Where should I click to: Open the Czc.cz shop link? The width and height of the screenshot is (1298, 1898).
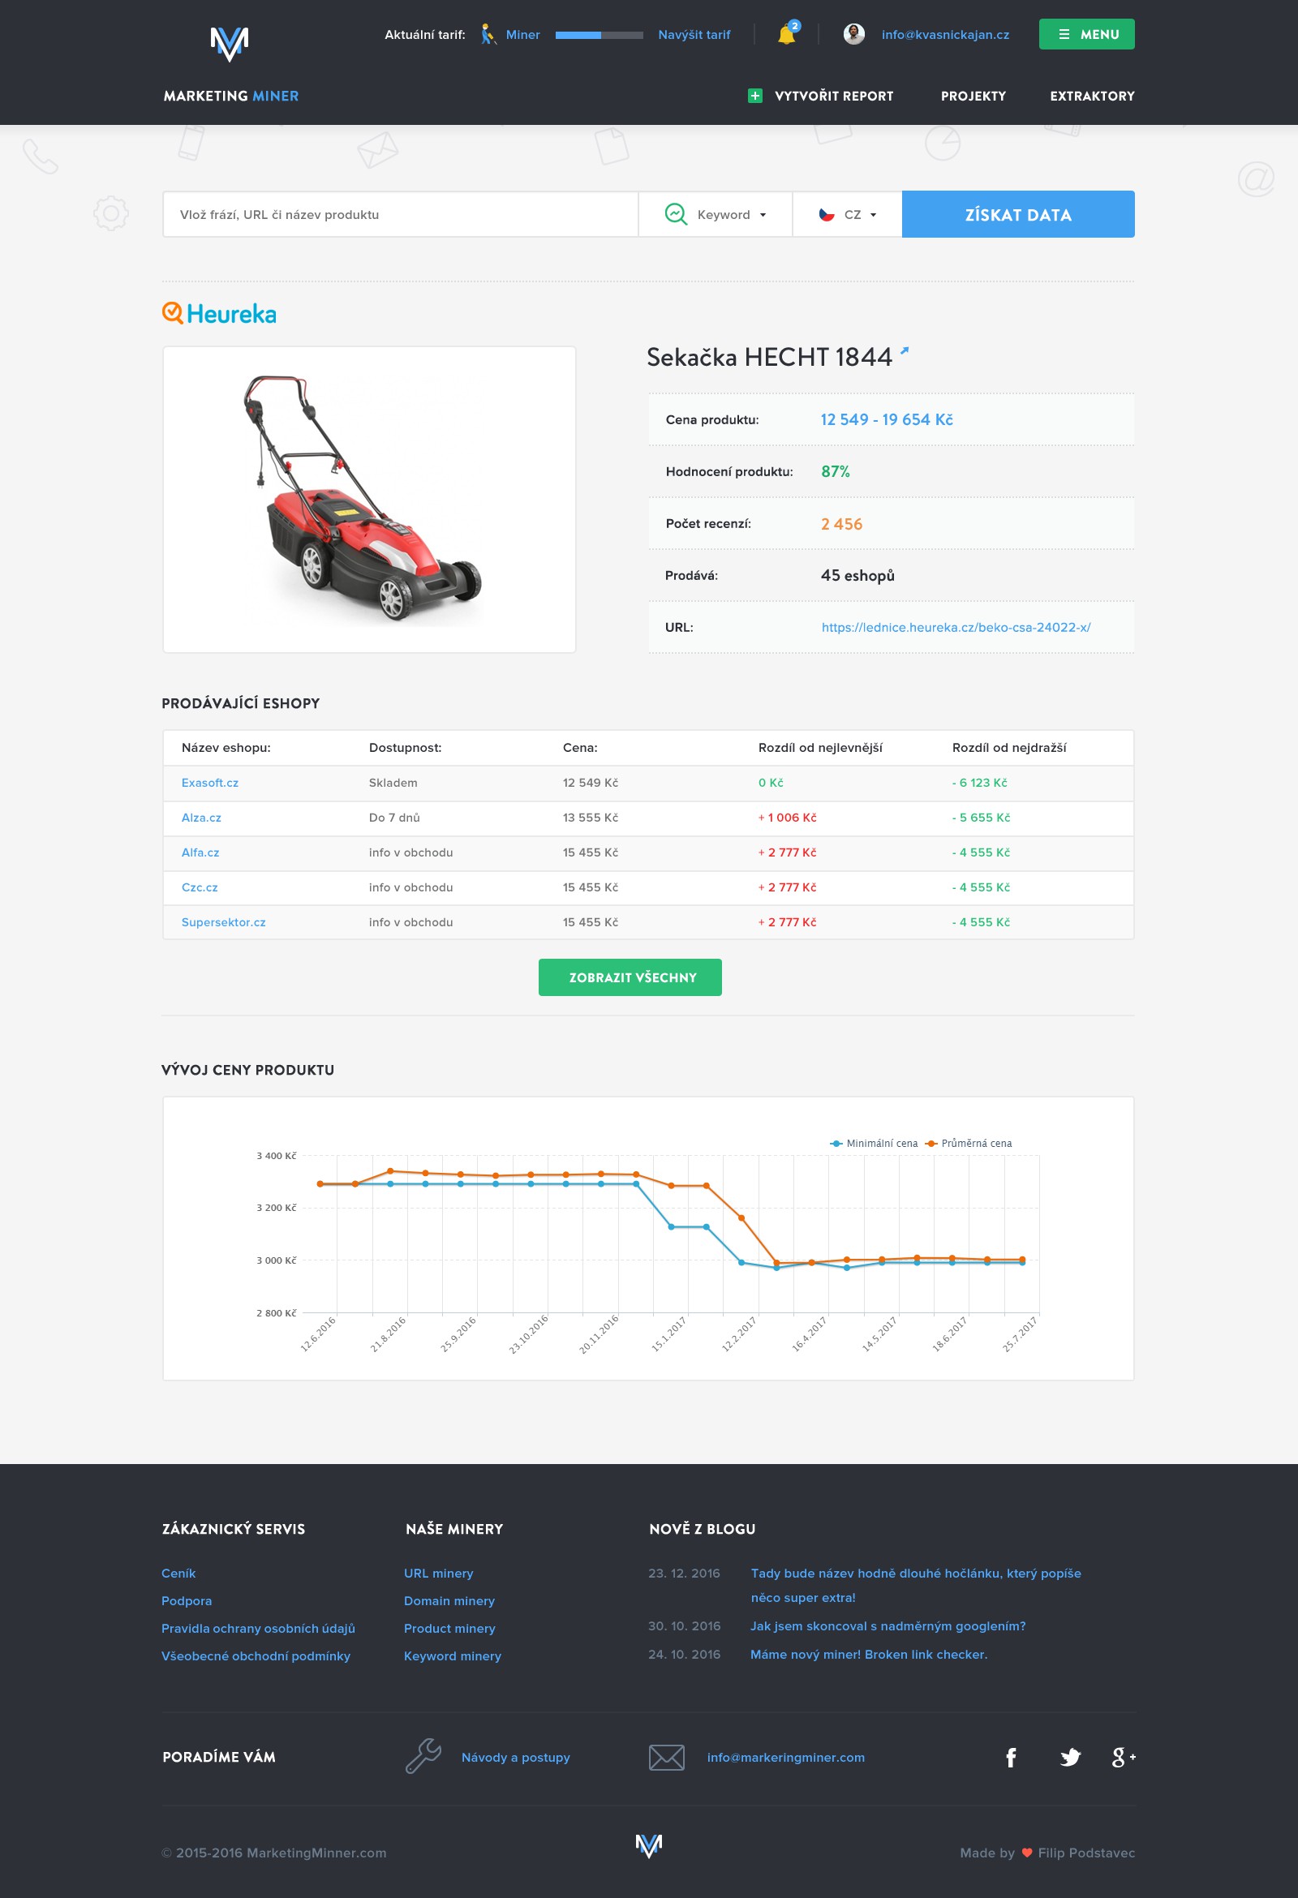[x=200, y=887]
